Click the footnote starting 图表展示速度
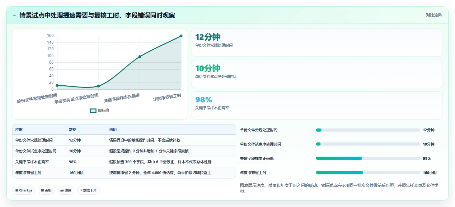This screenshot has width=455, height=207. (x=339, y=188)
